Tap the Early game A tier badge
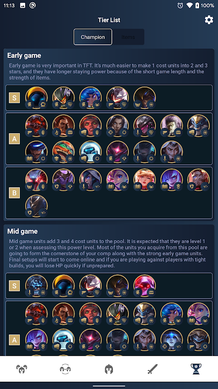The height and width of the screenshot is (389, 218). coord(15,139)
